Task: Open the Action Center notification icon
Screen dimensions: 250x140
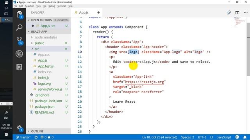Action: [x=6, y=135]
